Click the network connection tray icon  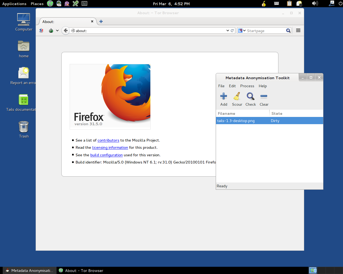click(331, 3)
